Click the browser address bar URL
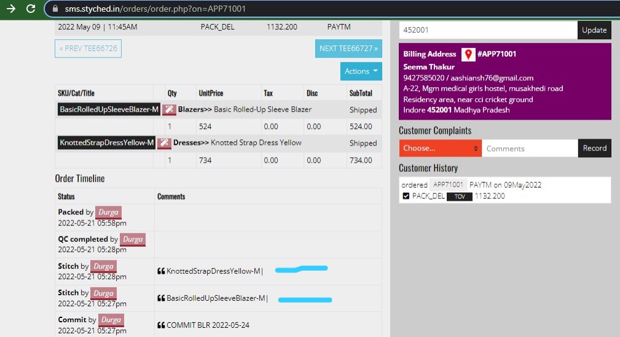620x337 pixels. tap(155, 9)
